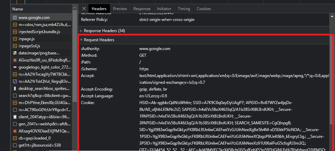Select the Initiator tab
Viewport: 335px width, 151px height.
click(x=164, y=9)
